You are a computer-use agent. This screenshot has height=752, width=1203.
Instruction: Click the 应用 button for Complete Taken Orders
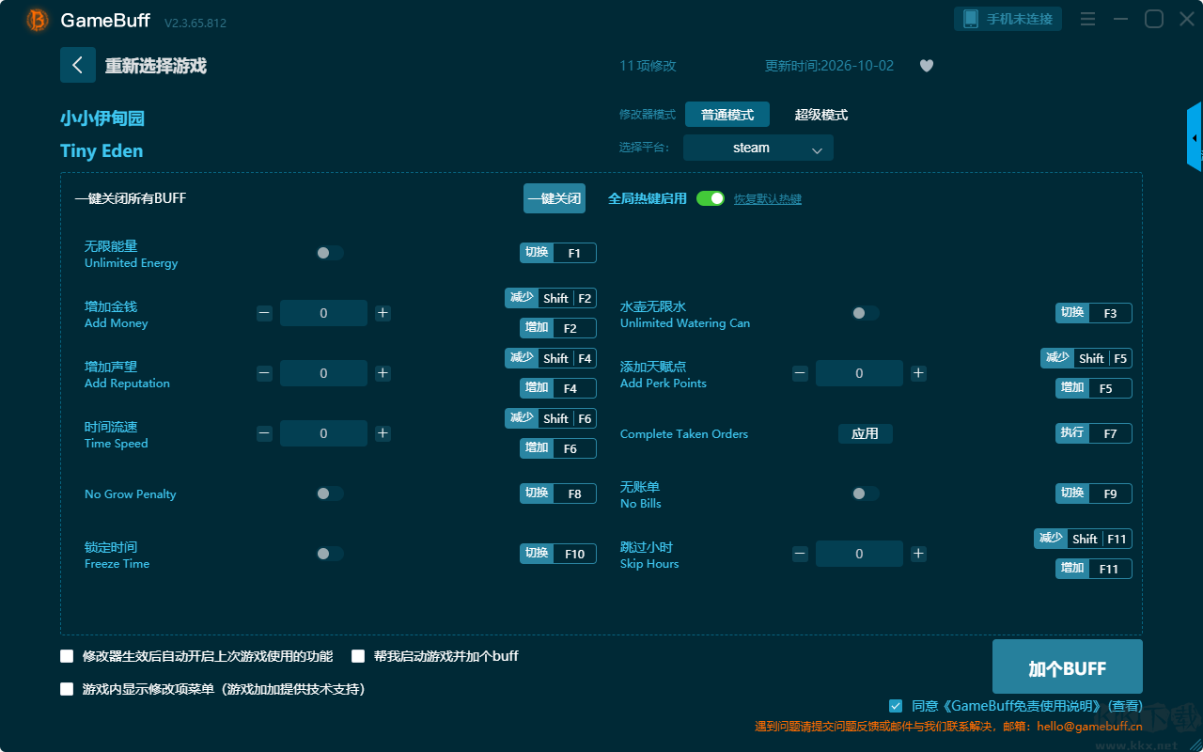pyautogui.click(x=866, y=433)
